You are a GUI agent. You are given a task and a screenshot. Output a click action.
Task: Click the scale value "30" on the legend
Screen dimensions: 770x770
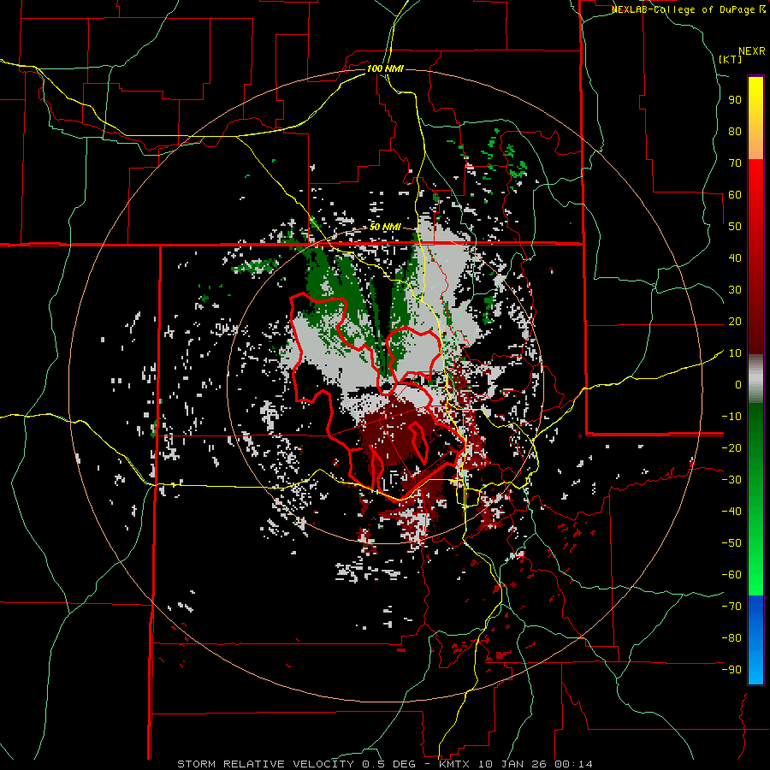(735, 290)
